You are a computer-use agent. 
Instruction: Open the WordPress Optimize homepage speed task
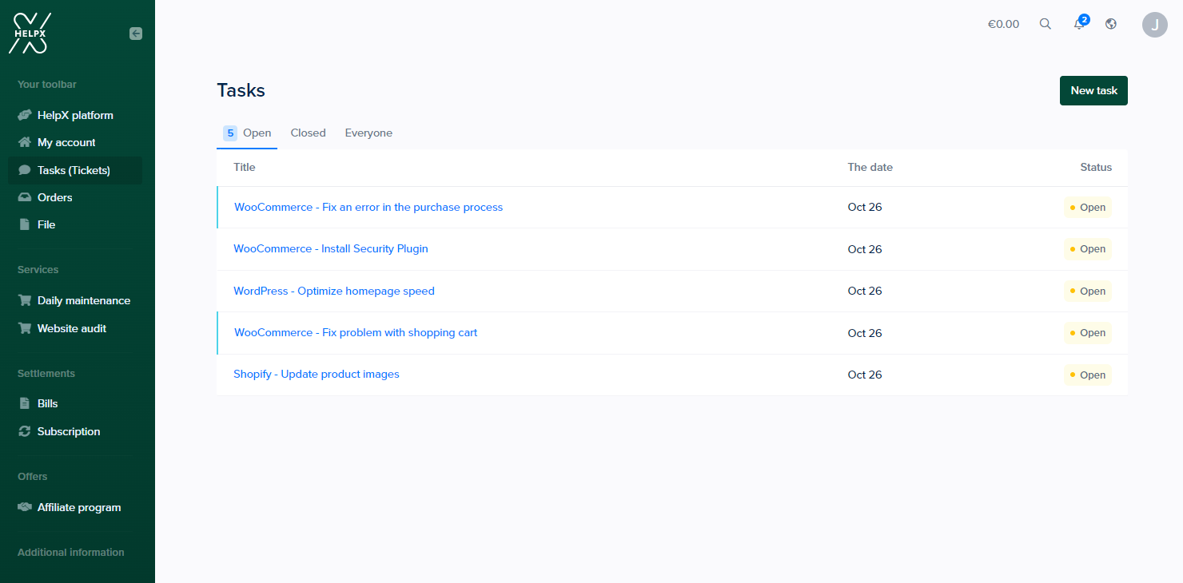[334, 291]
